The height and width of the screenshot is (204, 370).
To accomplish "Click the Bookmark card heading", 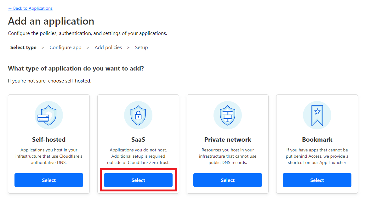I will [x=317, y=139].
